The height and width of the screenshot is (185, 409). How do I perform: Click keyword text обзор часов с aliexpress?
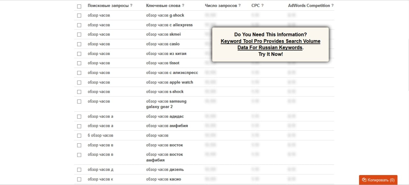(169, 25)
